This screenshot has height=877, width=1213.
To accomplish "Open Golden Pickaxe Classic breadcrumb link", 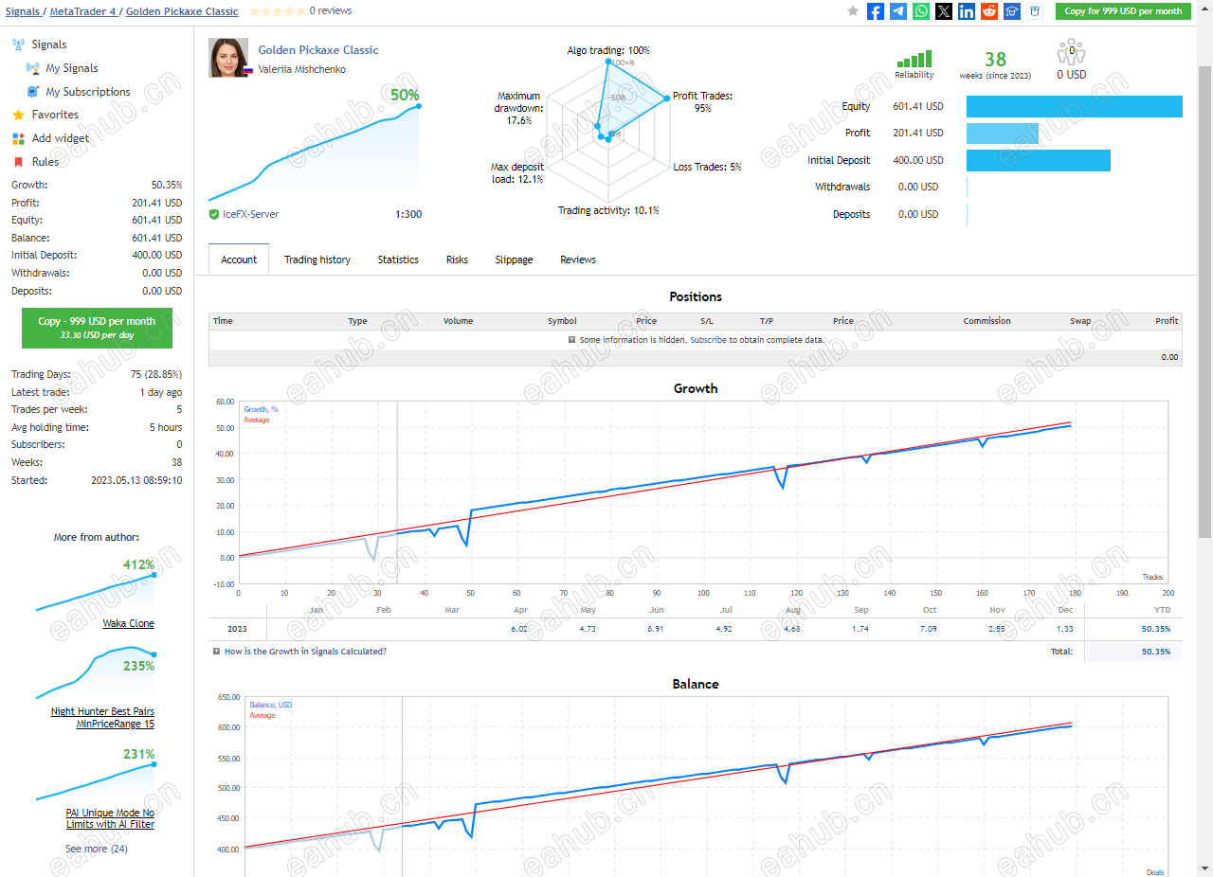I will click(182, 11).
